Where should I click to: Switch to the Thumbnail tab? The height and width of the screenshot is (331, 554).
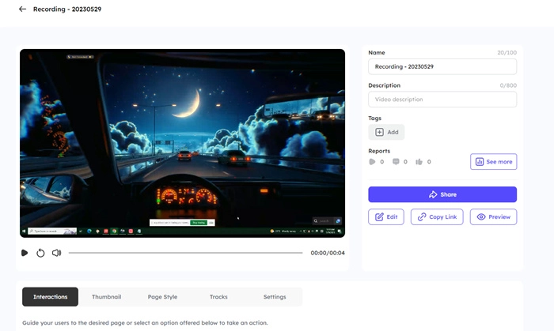coord(106,297)
